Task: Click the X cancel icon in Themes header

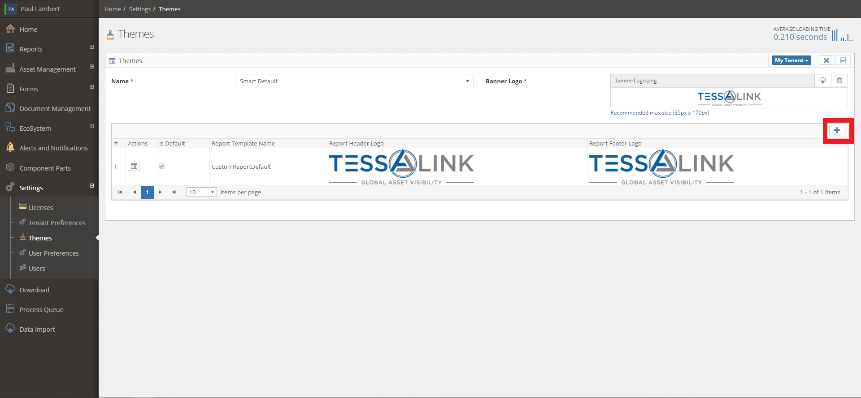Action: pos(826,60)
